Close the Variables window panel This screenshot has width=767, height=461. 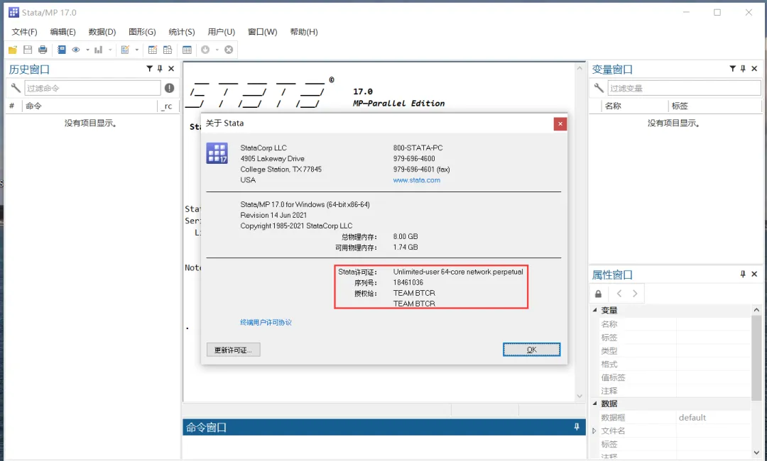[754, 69]
